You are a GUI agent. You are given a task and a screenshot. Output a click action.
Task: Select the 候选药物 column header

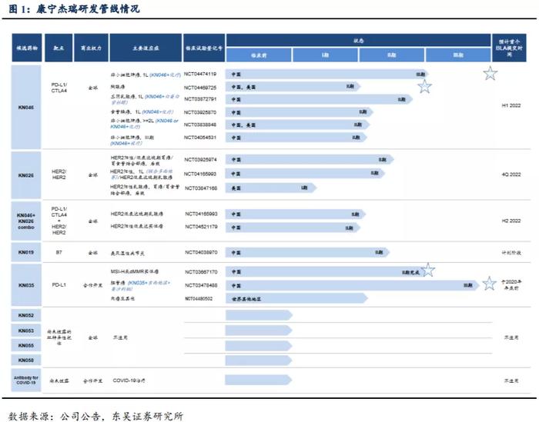point(27,48)
